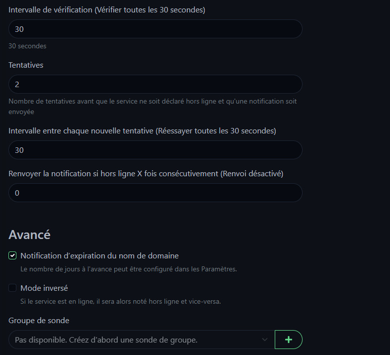Viewport: 390px width, 355px height.
Task: Click the 'Avancé' section heading
Action: click(30, 235)
